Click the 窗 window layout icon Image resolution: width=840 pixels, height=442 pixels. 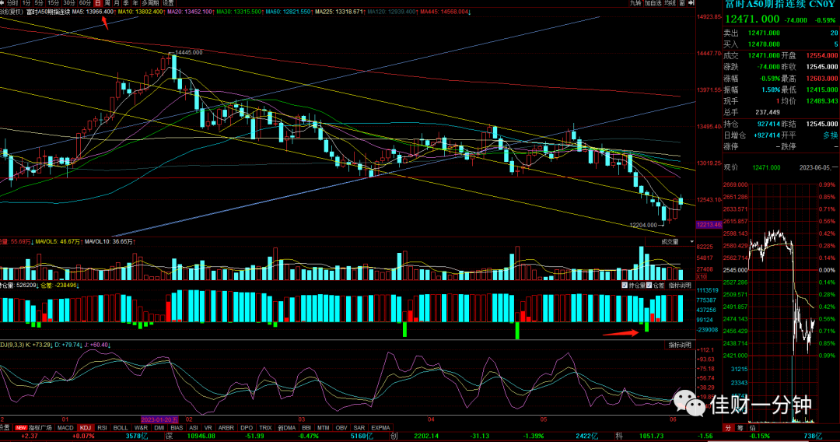point(682,3)
